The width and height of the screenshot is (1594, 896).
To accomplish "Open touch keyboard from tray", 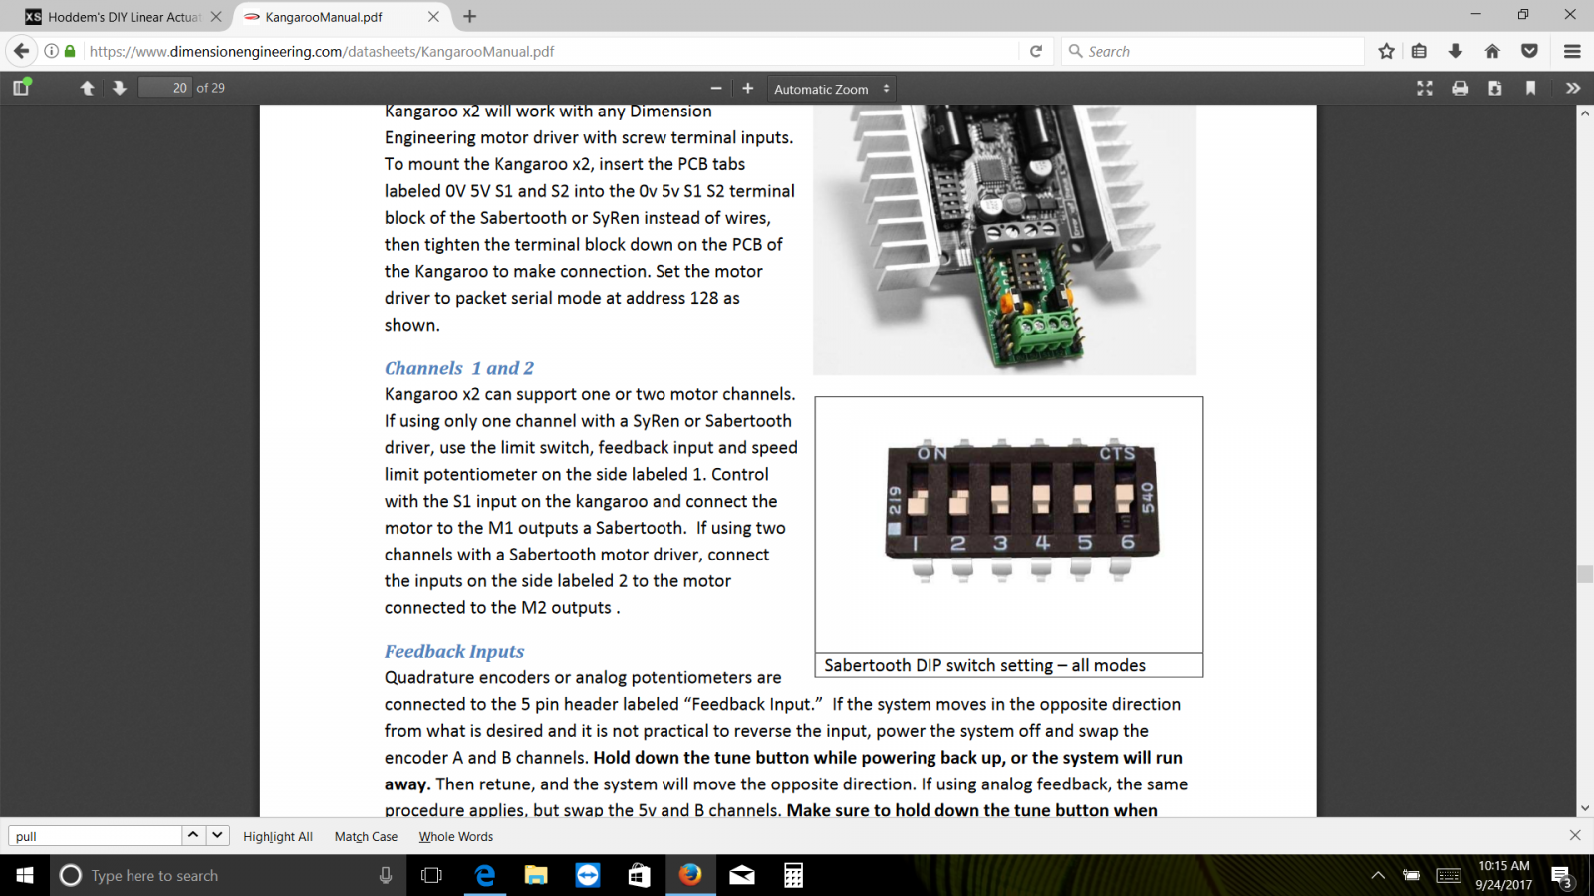I will 1449,876.
